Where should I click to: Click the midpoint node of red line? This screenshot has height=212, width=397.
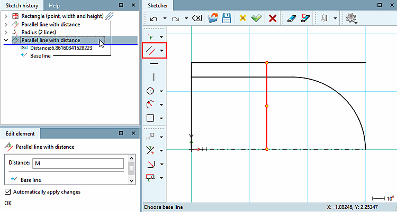coord(267,106)
